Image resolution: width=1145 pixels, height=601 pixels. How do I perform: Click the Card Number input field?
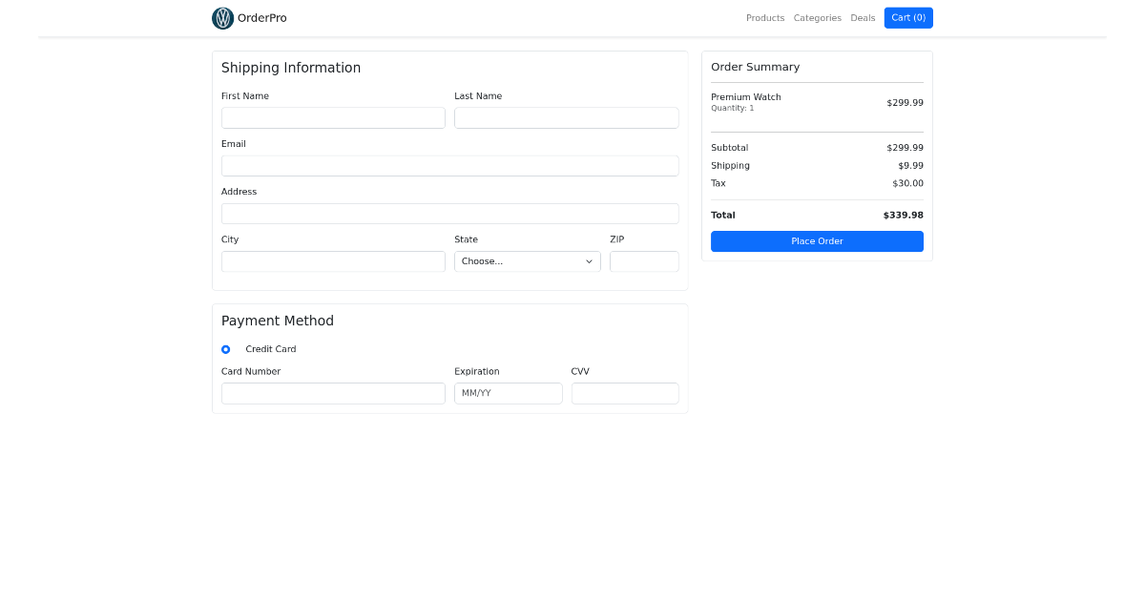[333, 393]
